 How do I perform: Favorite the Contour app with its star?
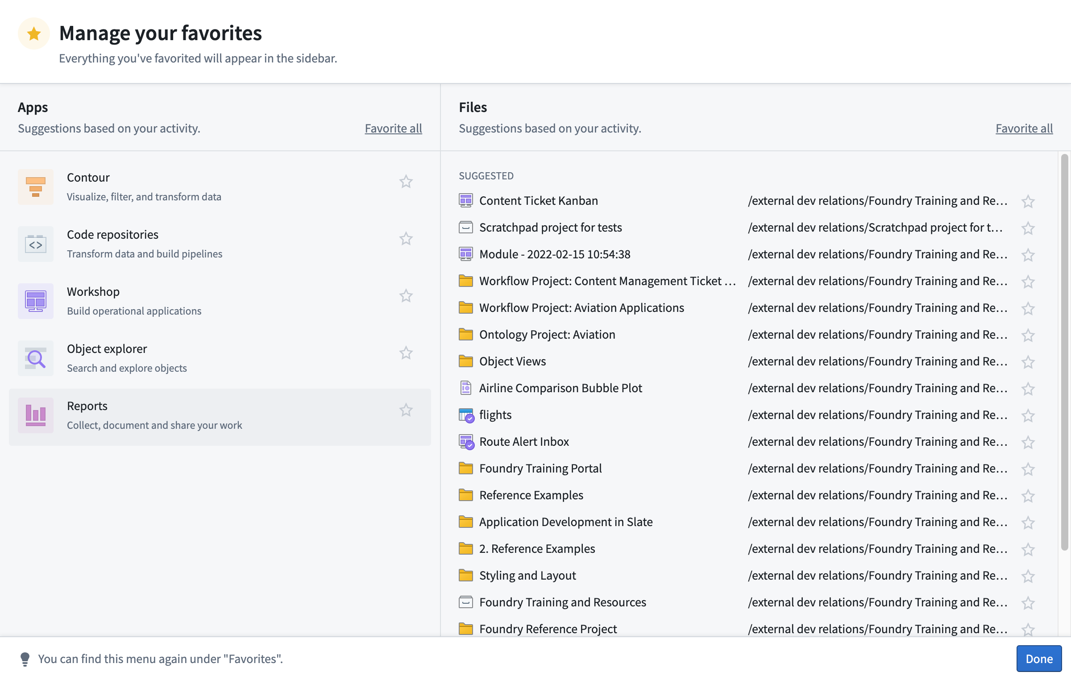pyautogui.click(x=406, y=182)
